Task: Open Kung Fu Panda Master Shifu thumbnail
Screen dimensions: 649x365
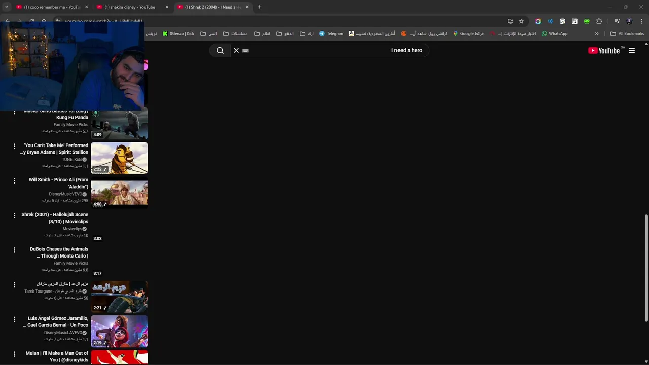Action: [x=119, y=124]
